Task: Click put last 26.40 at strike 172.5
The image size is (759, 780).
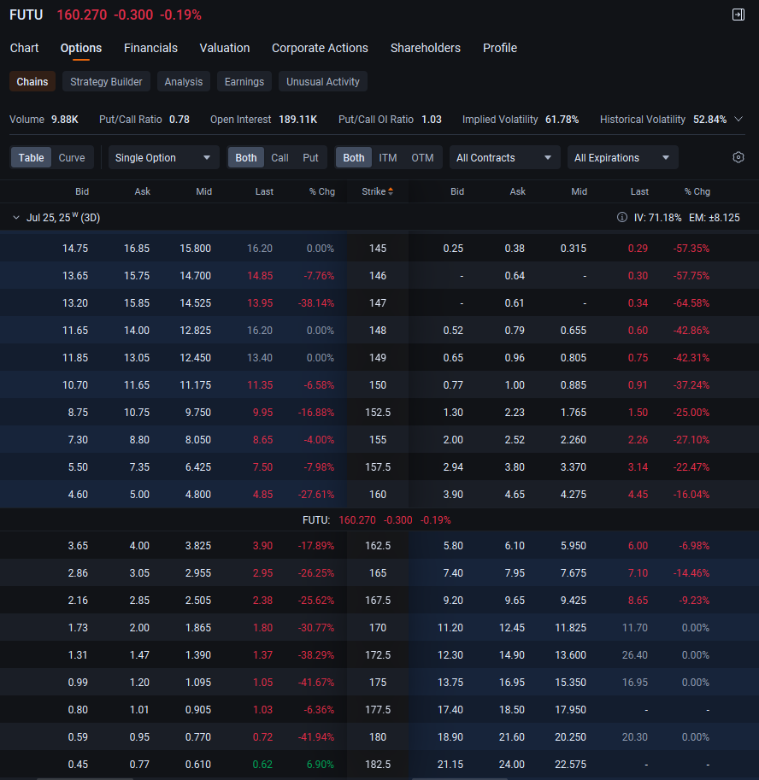Action: [634, 655]
